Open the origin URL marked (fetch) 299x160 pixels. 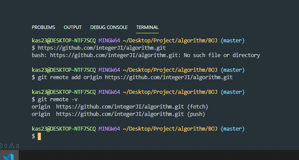(120, 107)
